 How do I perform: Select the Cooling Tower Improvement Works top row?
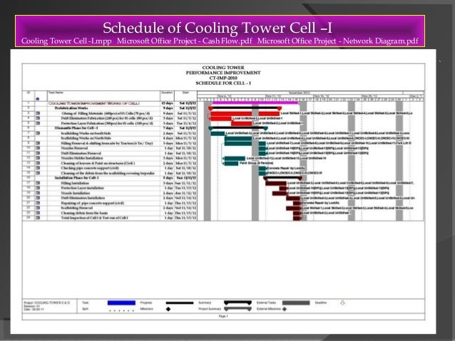coord(110,103)
